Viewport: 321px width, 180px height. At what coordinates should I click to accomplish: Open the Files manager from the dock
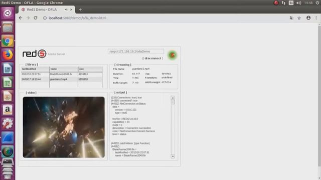tap(8, 27)
